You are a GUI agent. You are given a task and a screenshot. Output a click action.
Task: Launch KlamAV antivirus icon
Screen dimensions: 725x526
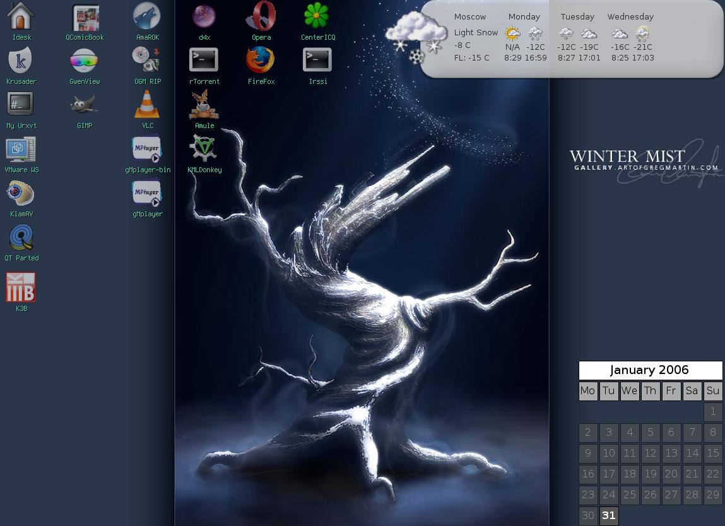coord(20,193)
